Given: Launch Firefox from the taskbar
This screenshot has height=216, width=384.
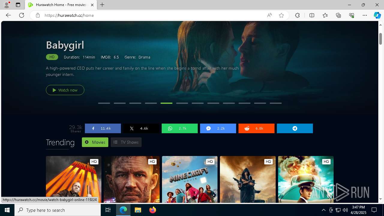Looking at the screenshot, I should click(153, 210).
